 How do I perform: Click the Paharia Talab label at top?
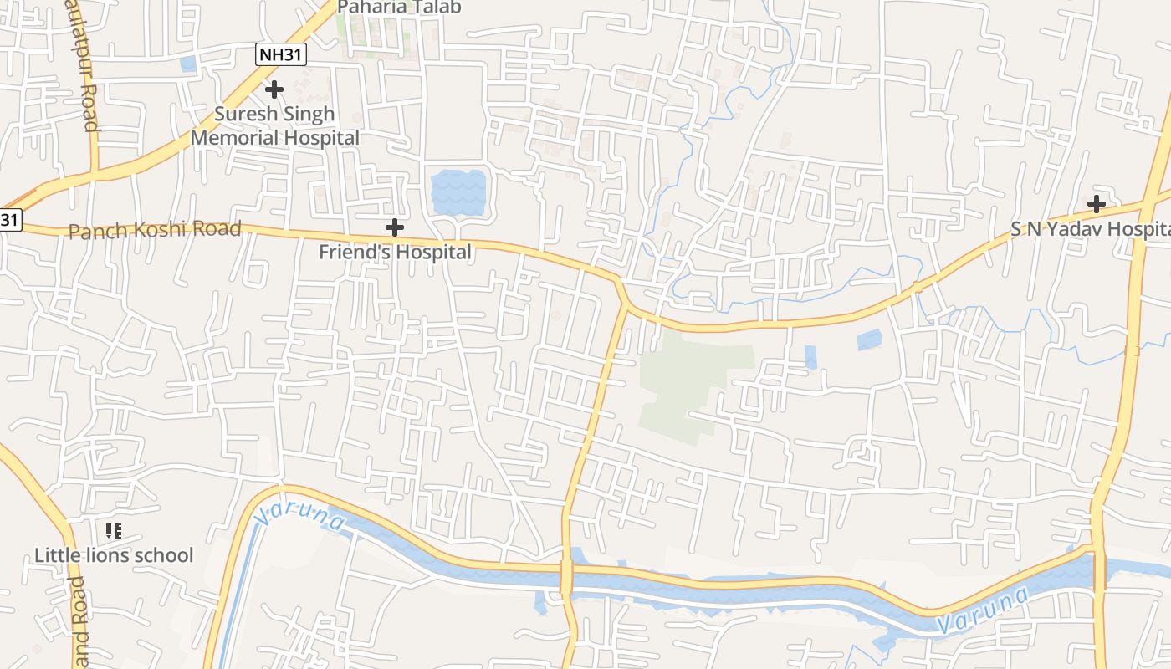399,8
